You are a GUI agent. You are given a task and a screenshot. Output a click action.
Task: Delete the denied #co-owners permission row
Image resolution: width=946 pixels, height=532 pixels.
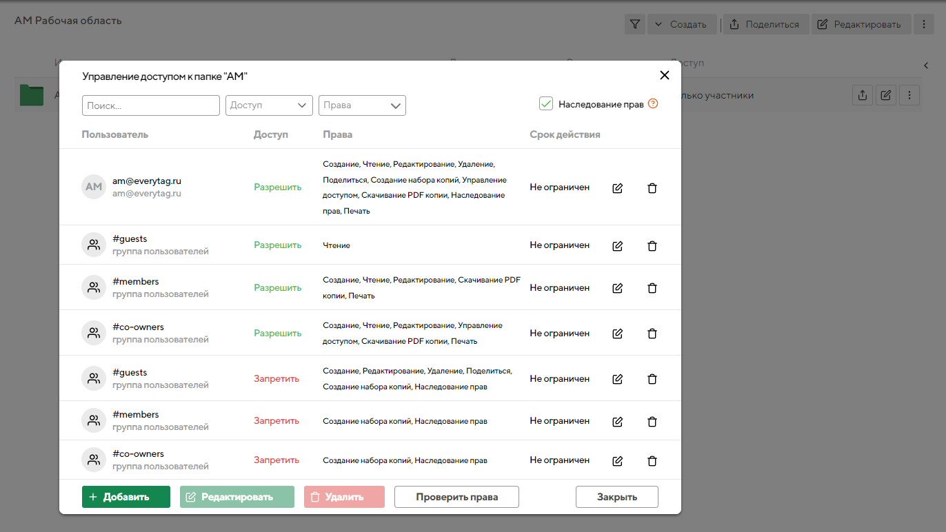point(652,461)
